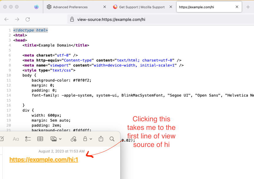Close the Advanced Preferences tab

click(105, 7)
